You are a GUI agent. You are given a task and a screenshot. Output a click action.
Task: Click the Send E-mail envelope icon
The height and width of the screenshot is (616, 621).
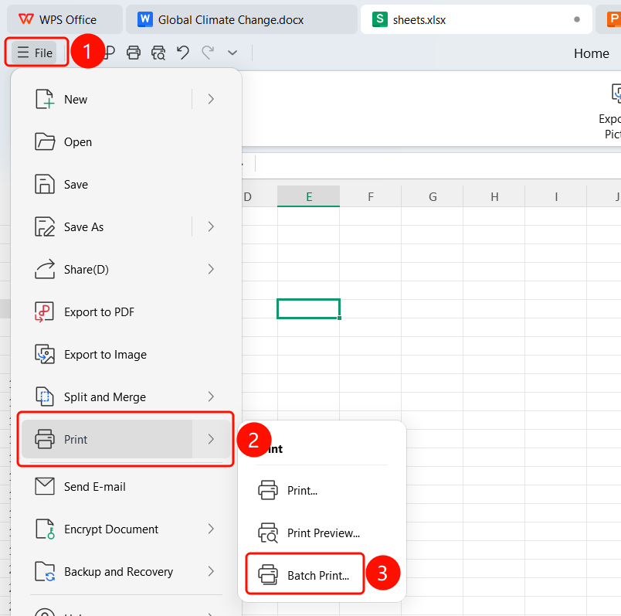point(45,486)
